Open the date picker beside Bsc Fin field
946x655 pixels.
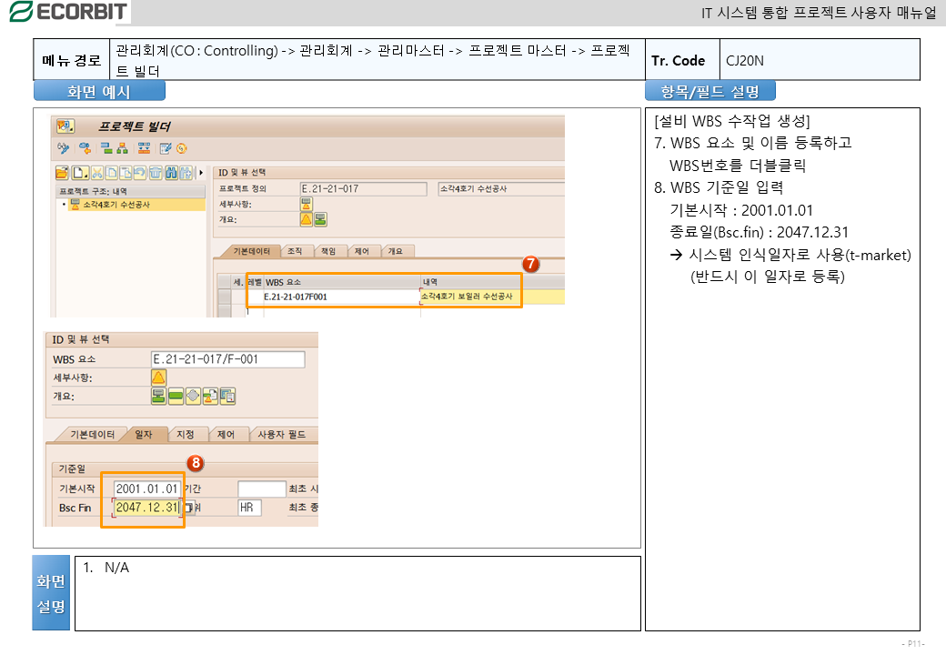pos(188,508)
